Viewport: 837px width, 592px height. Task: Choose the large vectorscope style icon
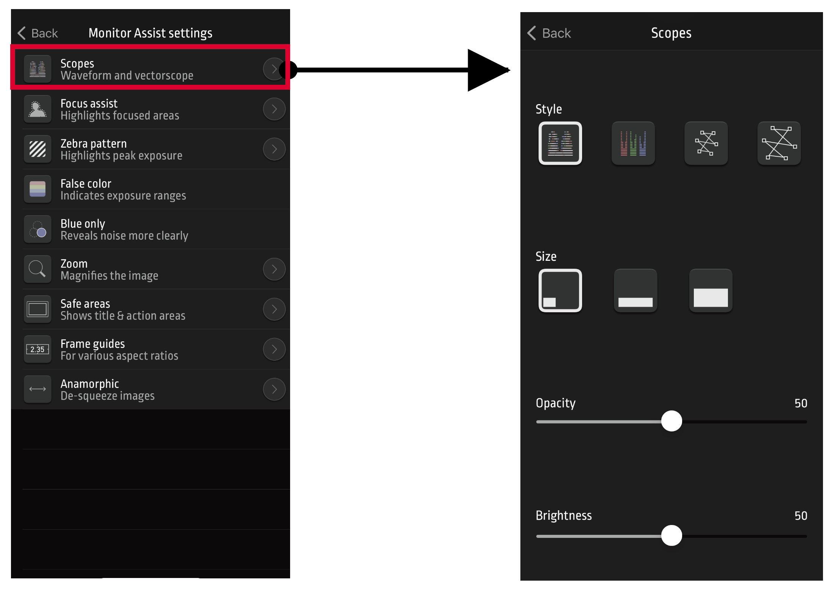779,143
